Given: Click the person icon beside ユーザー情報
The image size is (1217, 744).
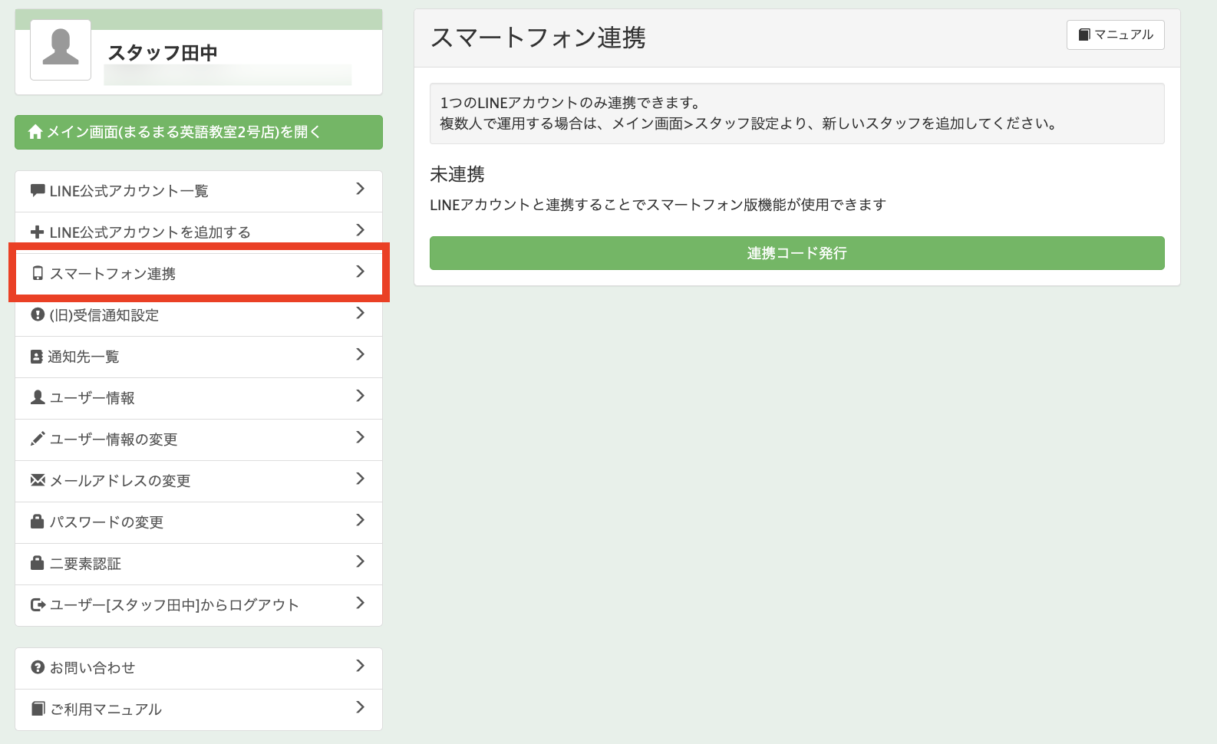Looking at the screenshot, I should click(x=38, y=397).
